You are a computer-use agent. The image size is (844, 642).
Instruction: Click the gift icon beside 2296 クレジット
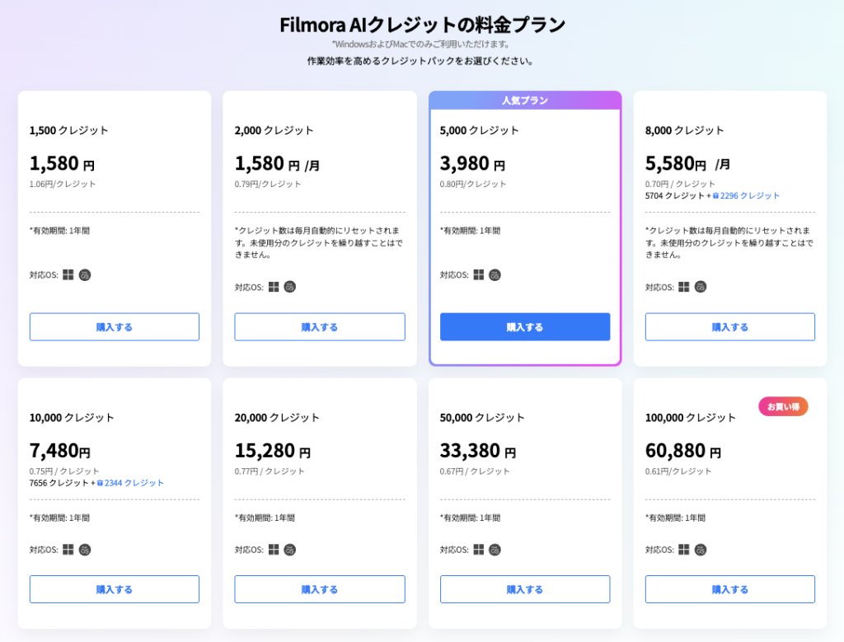715,196
